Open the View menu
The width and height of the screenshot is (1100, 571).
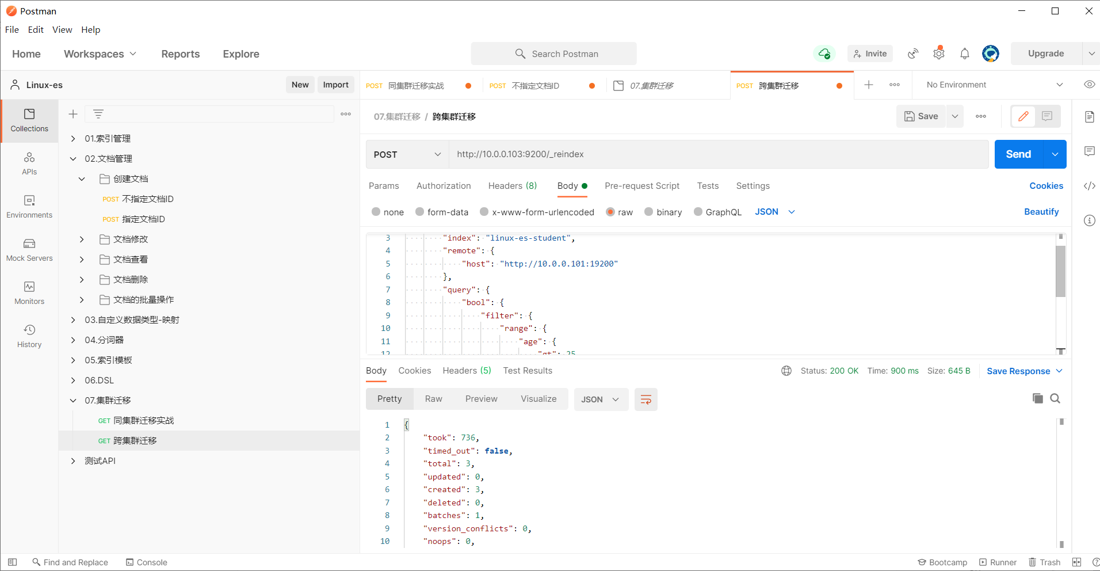[62, 30]
